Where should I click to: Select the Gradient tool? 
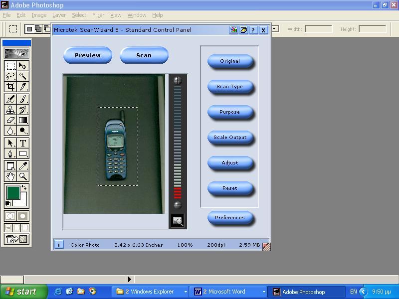click(x=23, y=120)
